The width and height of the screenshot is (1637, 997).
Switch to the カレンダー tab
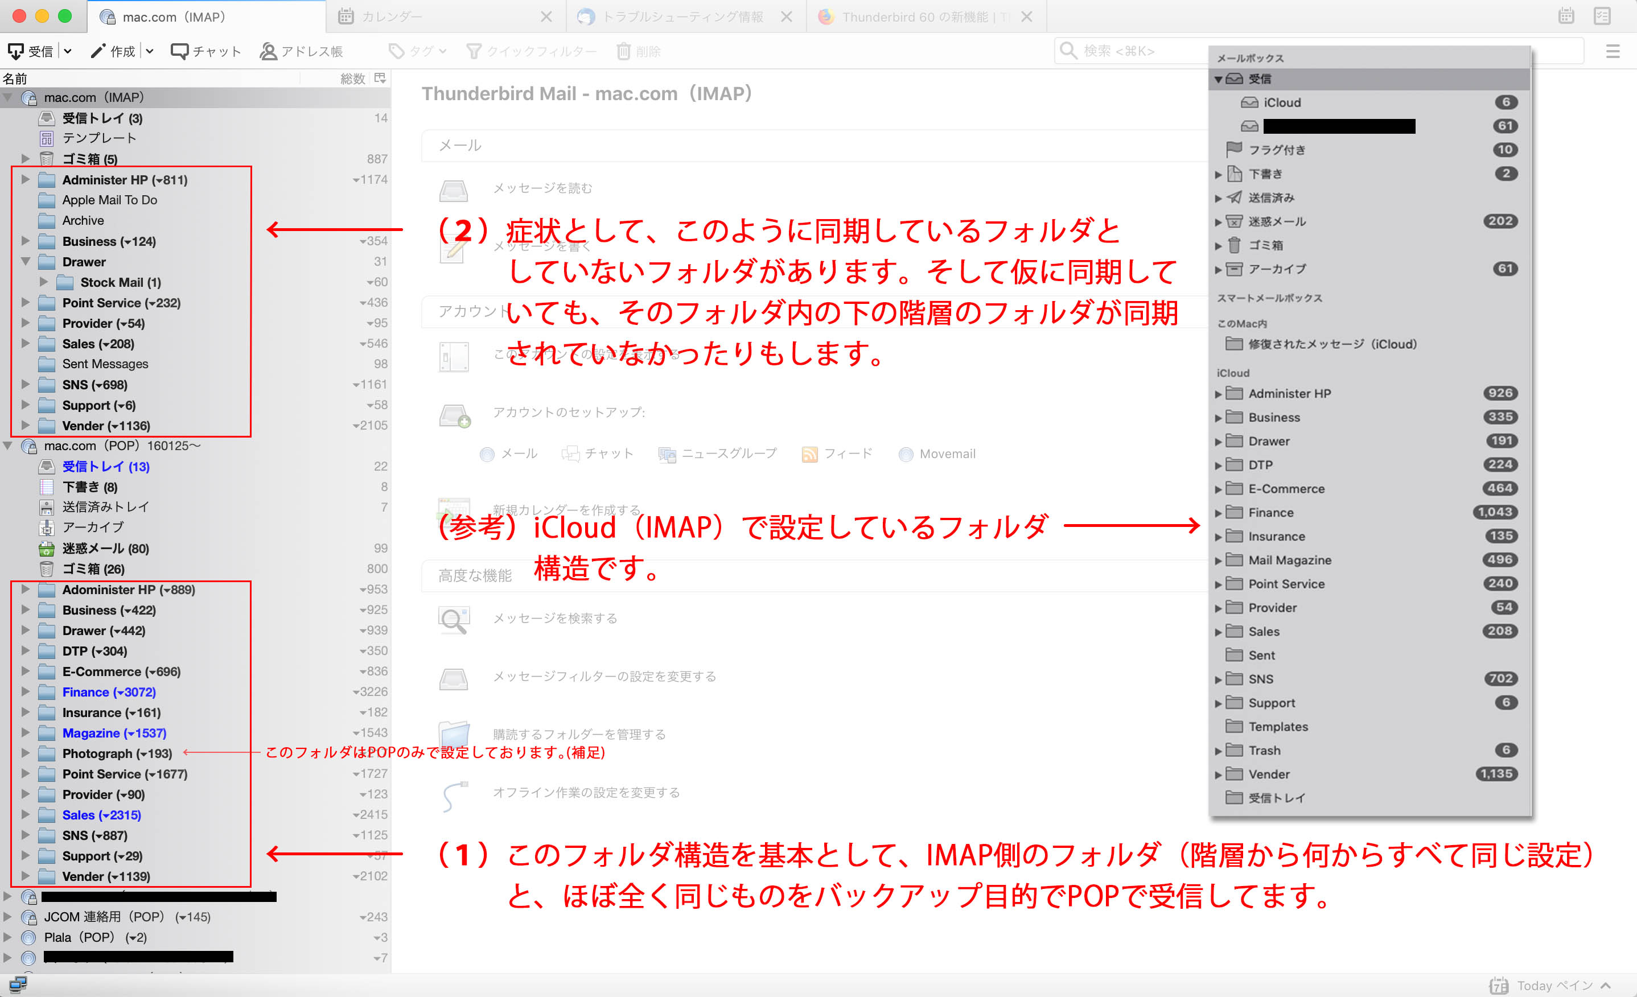[391, 17]
